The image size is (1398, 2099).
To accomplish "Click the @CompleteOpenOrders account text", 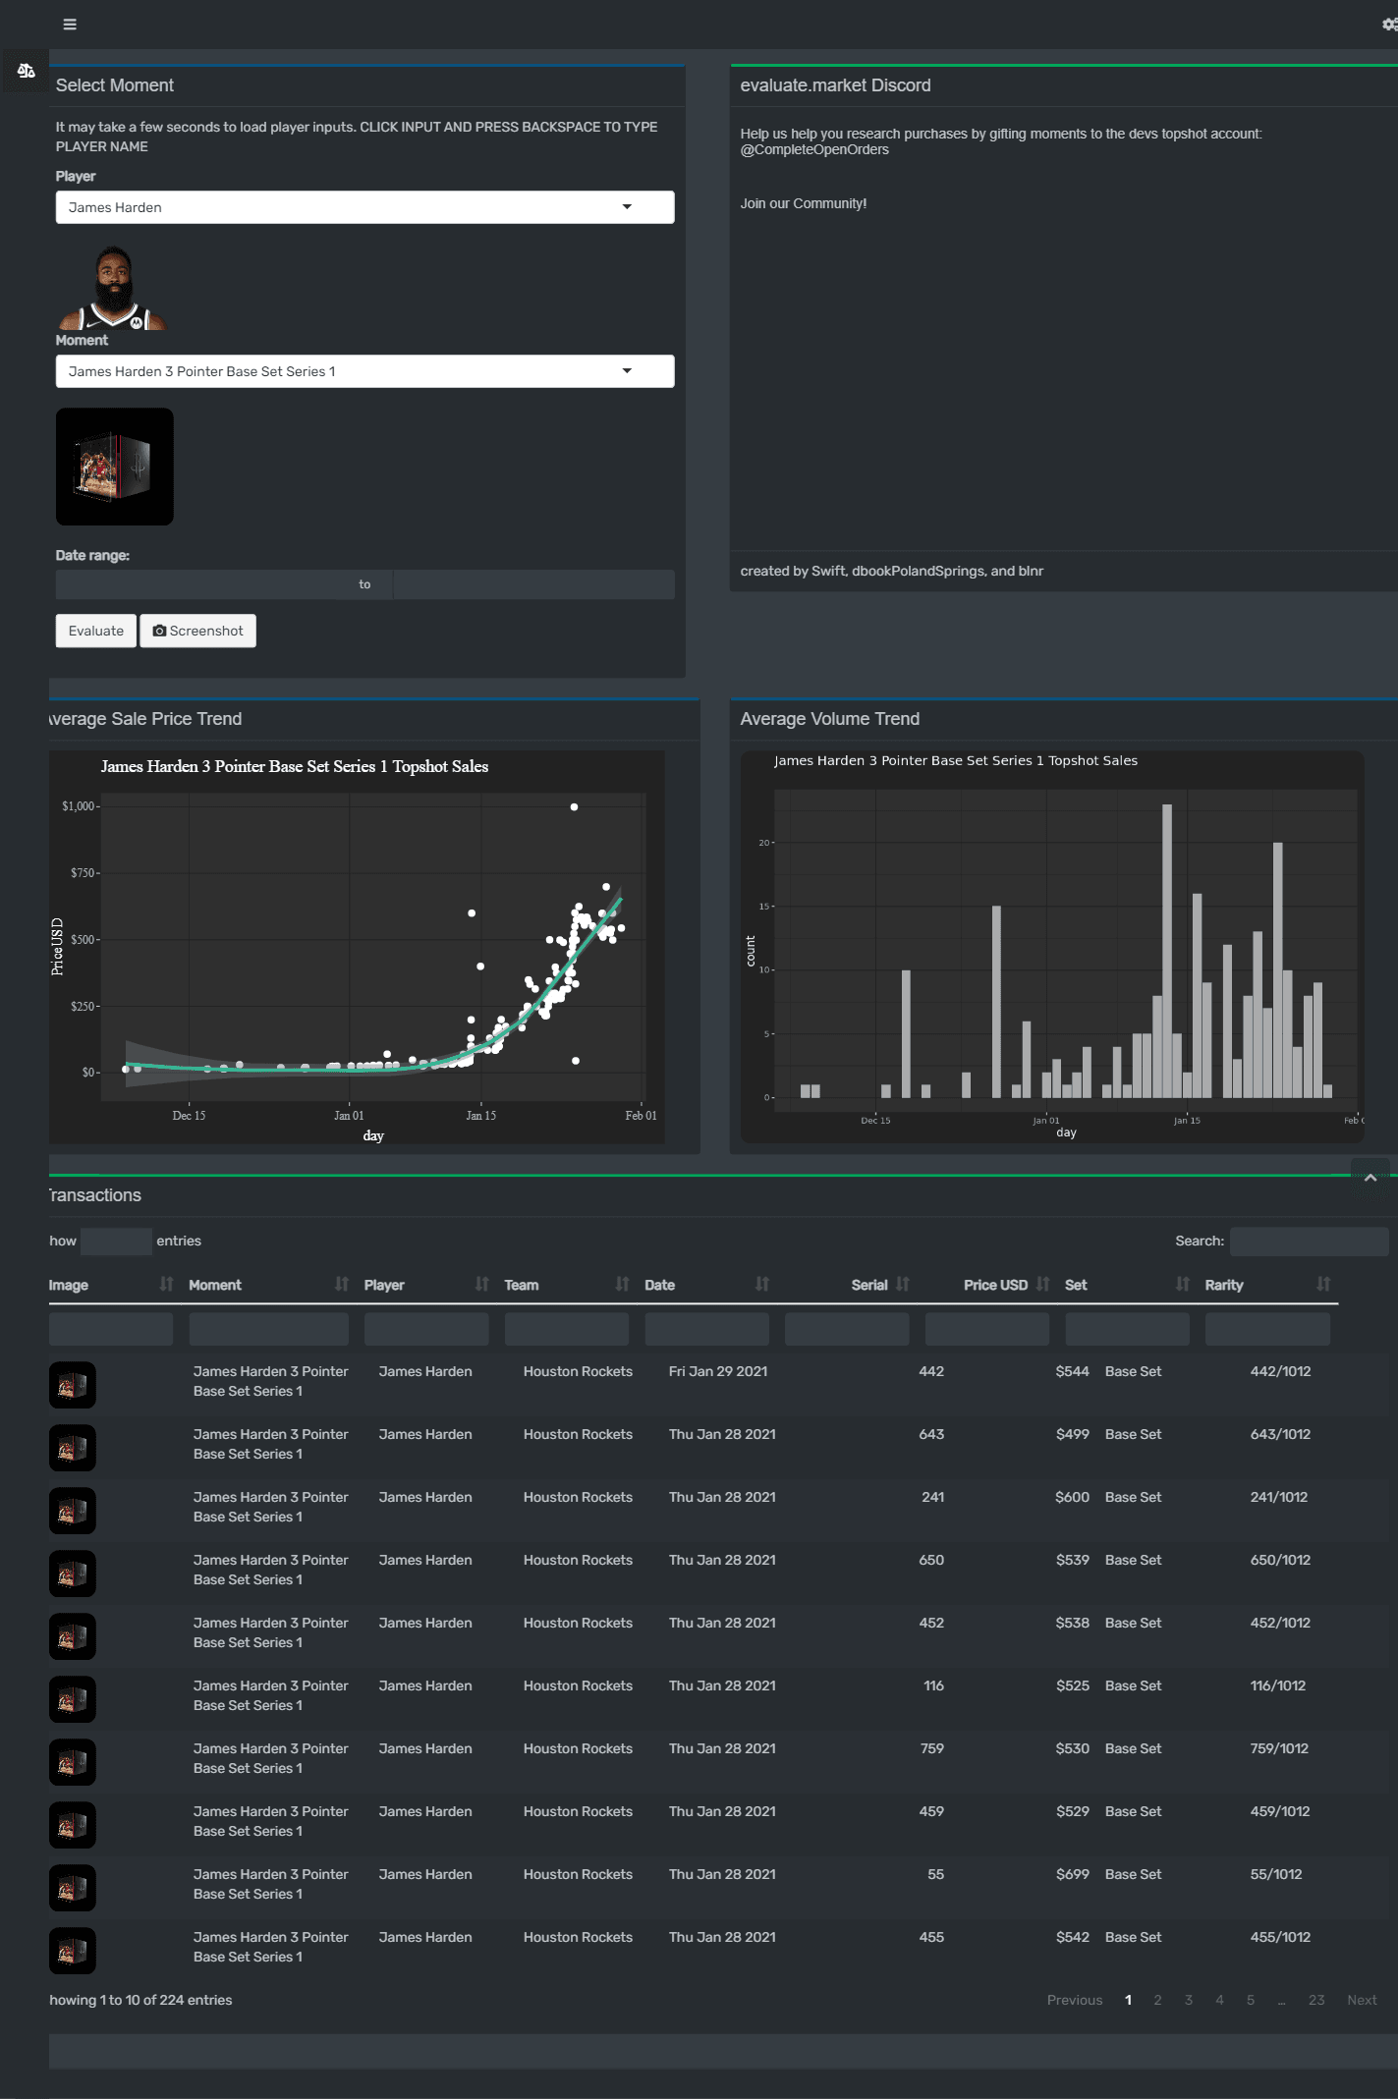I will tap(814, 149).
